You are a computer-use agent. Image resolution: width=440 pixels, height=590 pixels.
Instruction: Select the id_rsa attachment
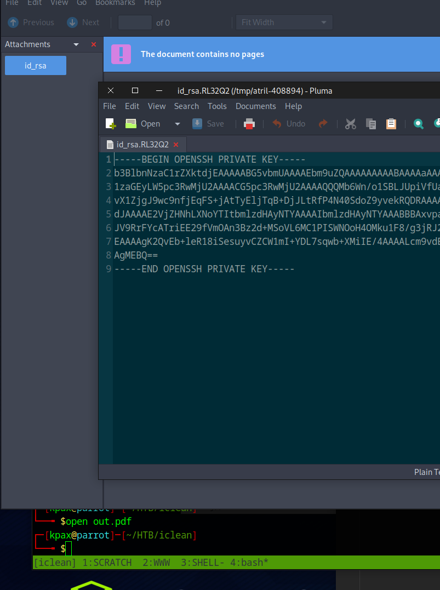36,66
